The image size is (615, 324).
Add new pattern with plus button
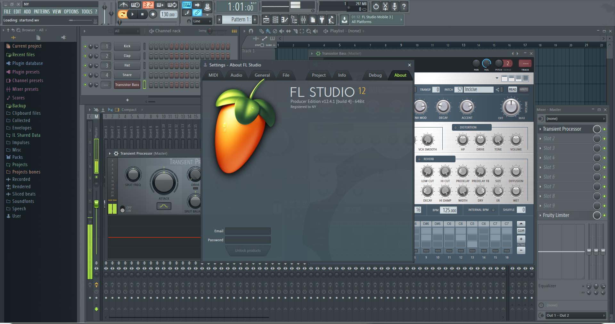[255, 19]
